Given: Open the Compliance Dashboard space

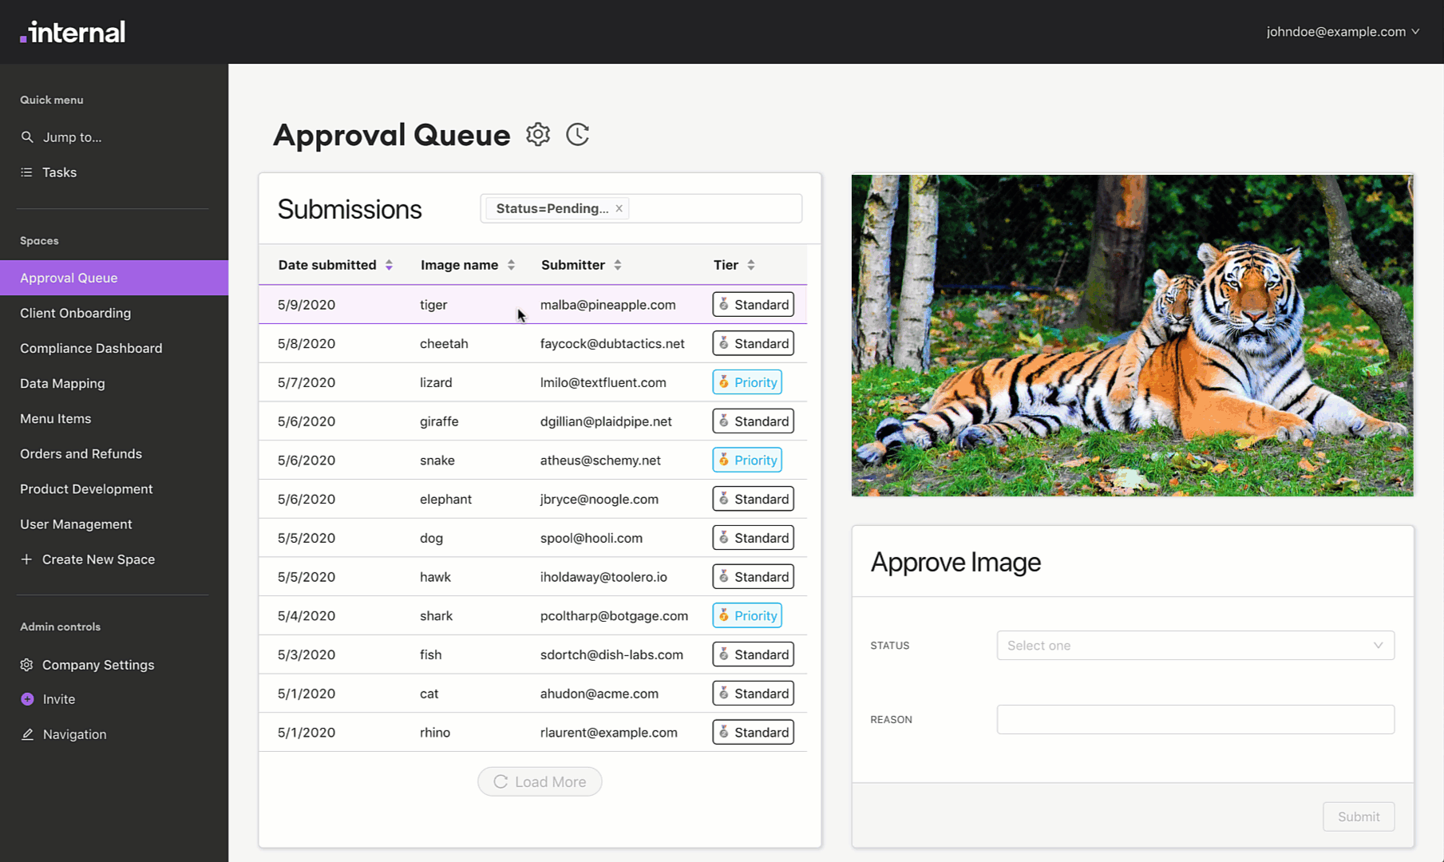Looking at the screenshot, I should [x=91, y=348].
